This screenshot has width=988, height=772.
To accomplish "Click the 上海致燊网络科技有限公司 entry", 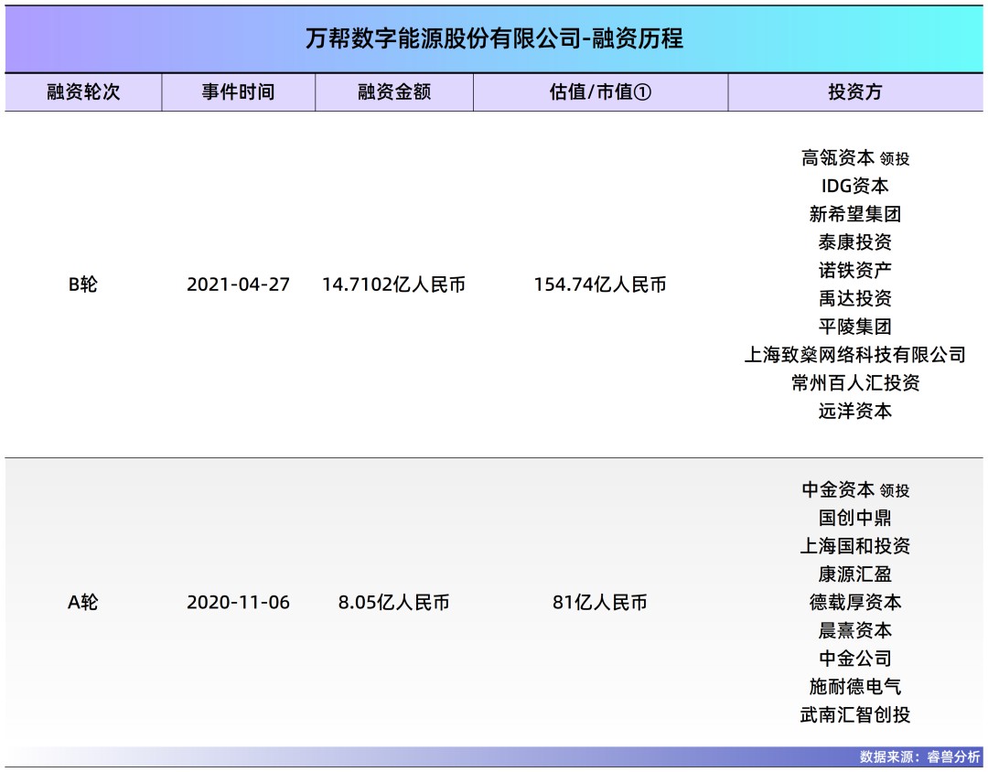I will [856, 355].
